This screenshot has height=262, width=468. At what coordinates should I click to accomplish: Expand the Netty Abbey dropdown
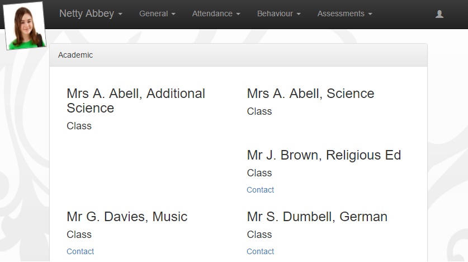coord(91,14)
